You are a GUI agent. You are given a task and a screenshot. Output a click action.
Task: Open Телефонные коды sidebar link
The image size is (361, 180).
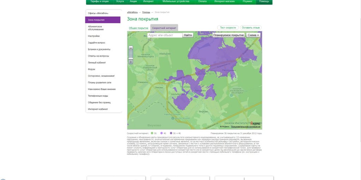tap(98, 96)
